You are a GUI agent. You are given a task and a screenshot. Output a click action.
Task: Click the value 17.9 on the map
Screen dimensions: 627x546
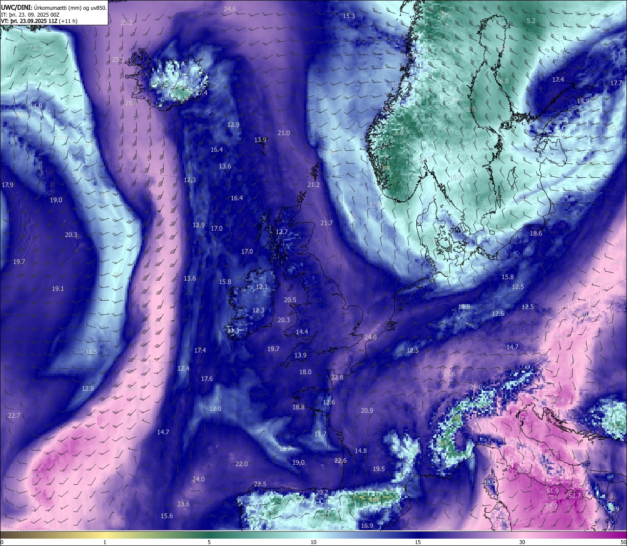[x=7, y=185]
